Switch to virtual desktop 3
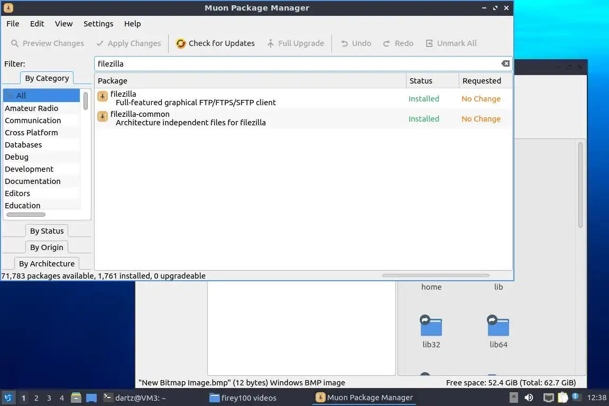Viewport: 609px width, 406px height. click(x=49, y=398)
